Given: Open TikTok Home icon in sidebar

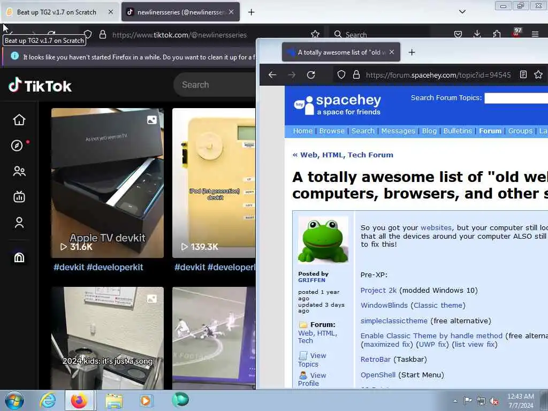Looking at the screenshot, I should (x=19, y=120).
